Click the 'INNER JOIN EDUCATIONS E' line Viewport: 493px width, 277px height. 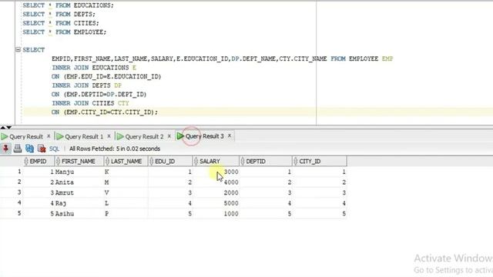point(94,68)
